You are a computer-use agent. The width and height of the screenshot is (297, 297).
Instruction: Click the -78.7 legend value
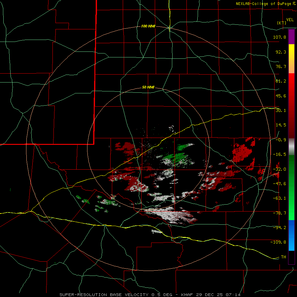tap(280, 213)
